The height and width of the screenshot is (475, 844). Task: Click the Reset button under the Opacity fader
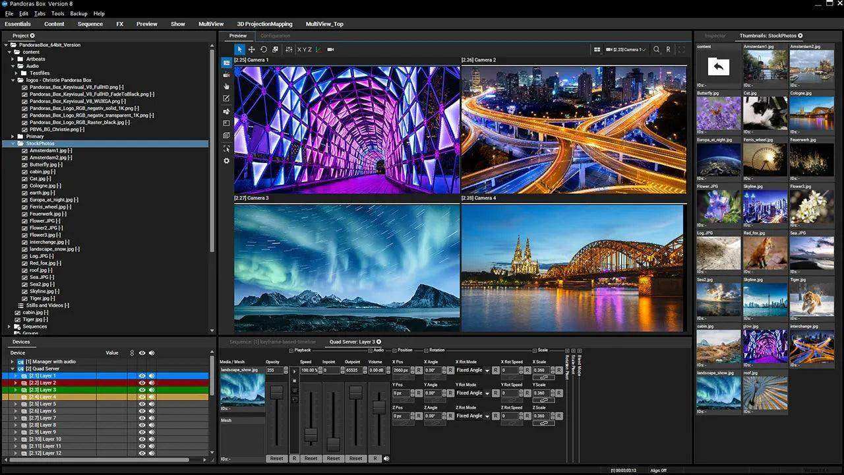coord(276,458)
